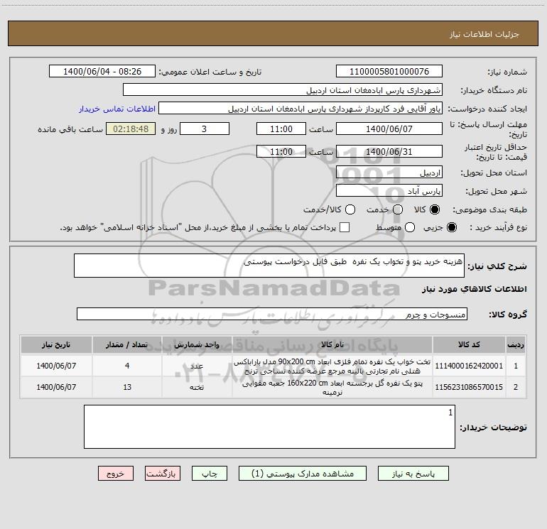Click the delivery province field اردبیل
Screen dimensions: 547x529
(x=389, y=172)
